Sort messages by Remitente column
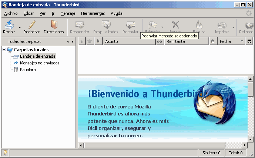This screenshot has width=255, height=158. tap(187, 41)
